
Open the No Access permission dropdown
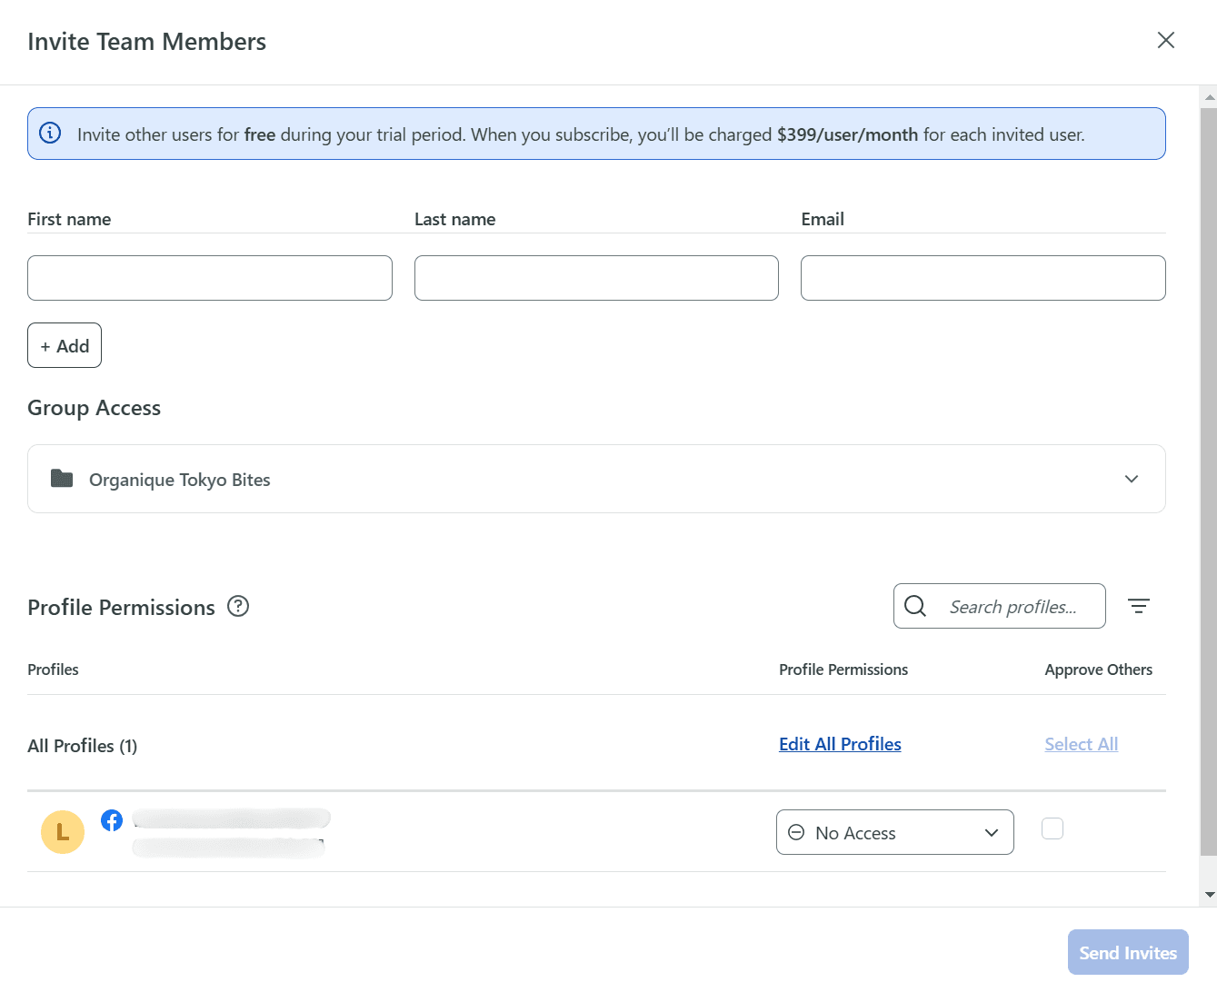tap(894, 832)
